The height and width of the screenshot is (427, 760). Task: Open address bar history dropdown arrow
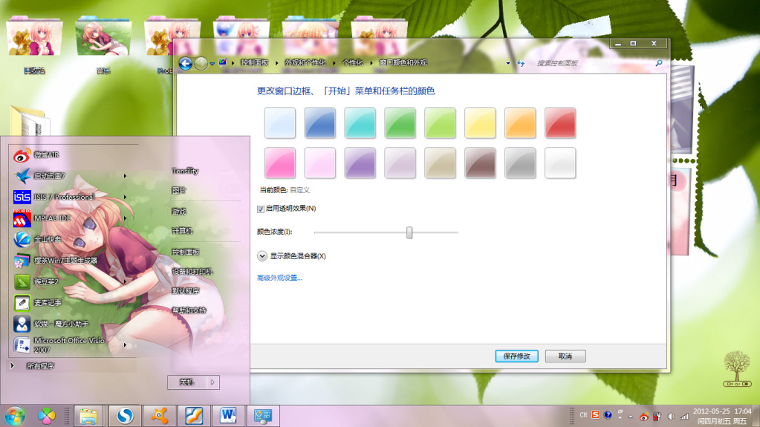pos(508,64)
